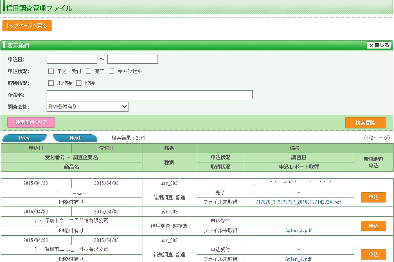This screenshot has height=262, width=394.
Task: Click 申込 button for second record
Action: (x=373, y=226)
